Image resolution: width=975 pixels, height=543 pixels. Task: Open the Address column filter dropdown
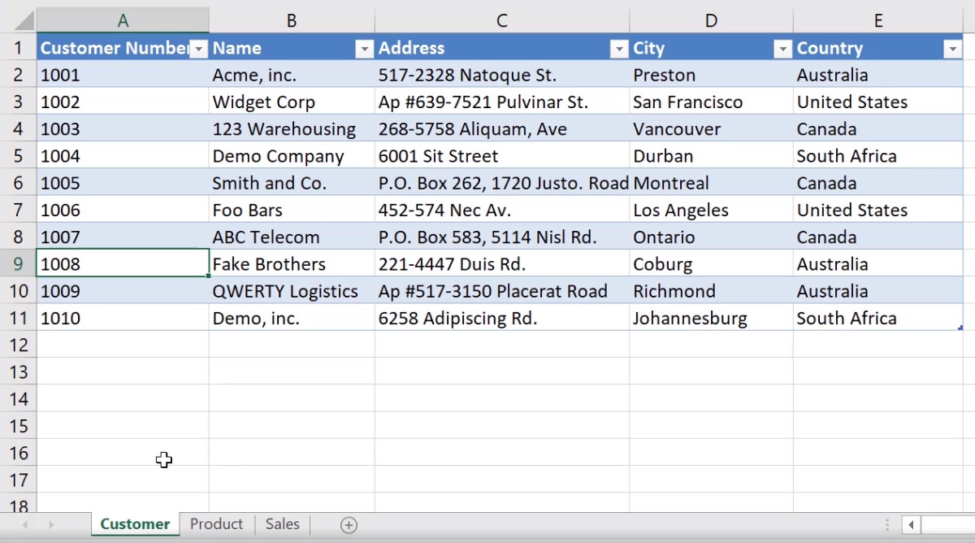[x=619, y=50]
